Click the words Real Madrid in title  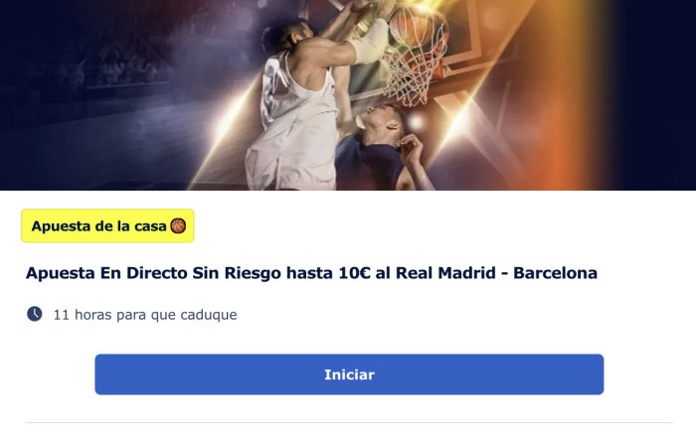click(445, 273)
